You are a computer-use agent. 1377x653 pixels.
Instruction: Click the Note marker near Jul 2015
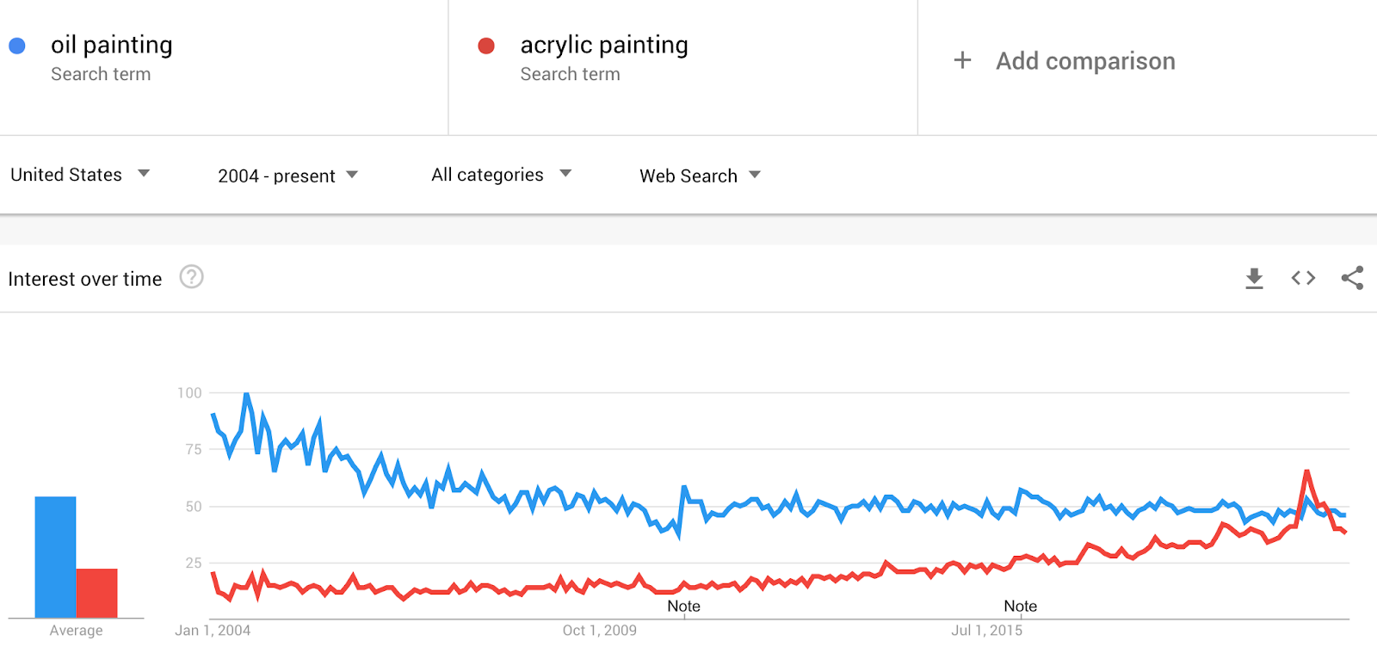click(x=1021, y=606)
